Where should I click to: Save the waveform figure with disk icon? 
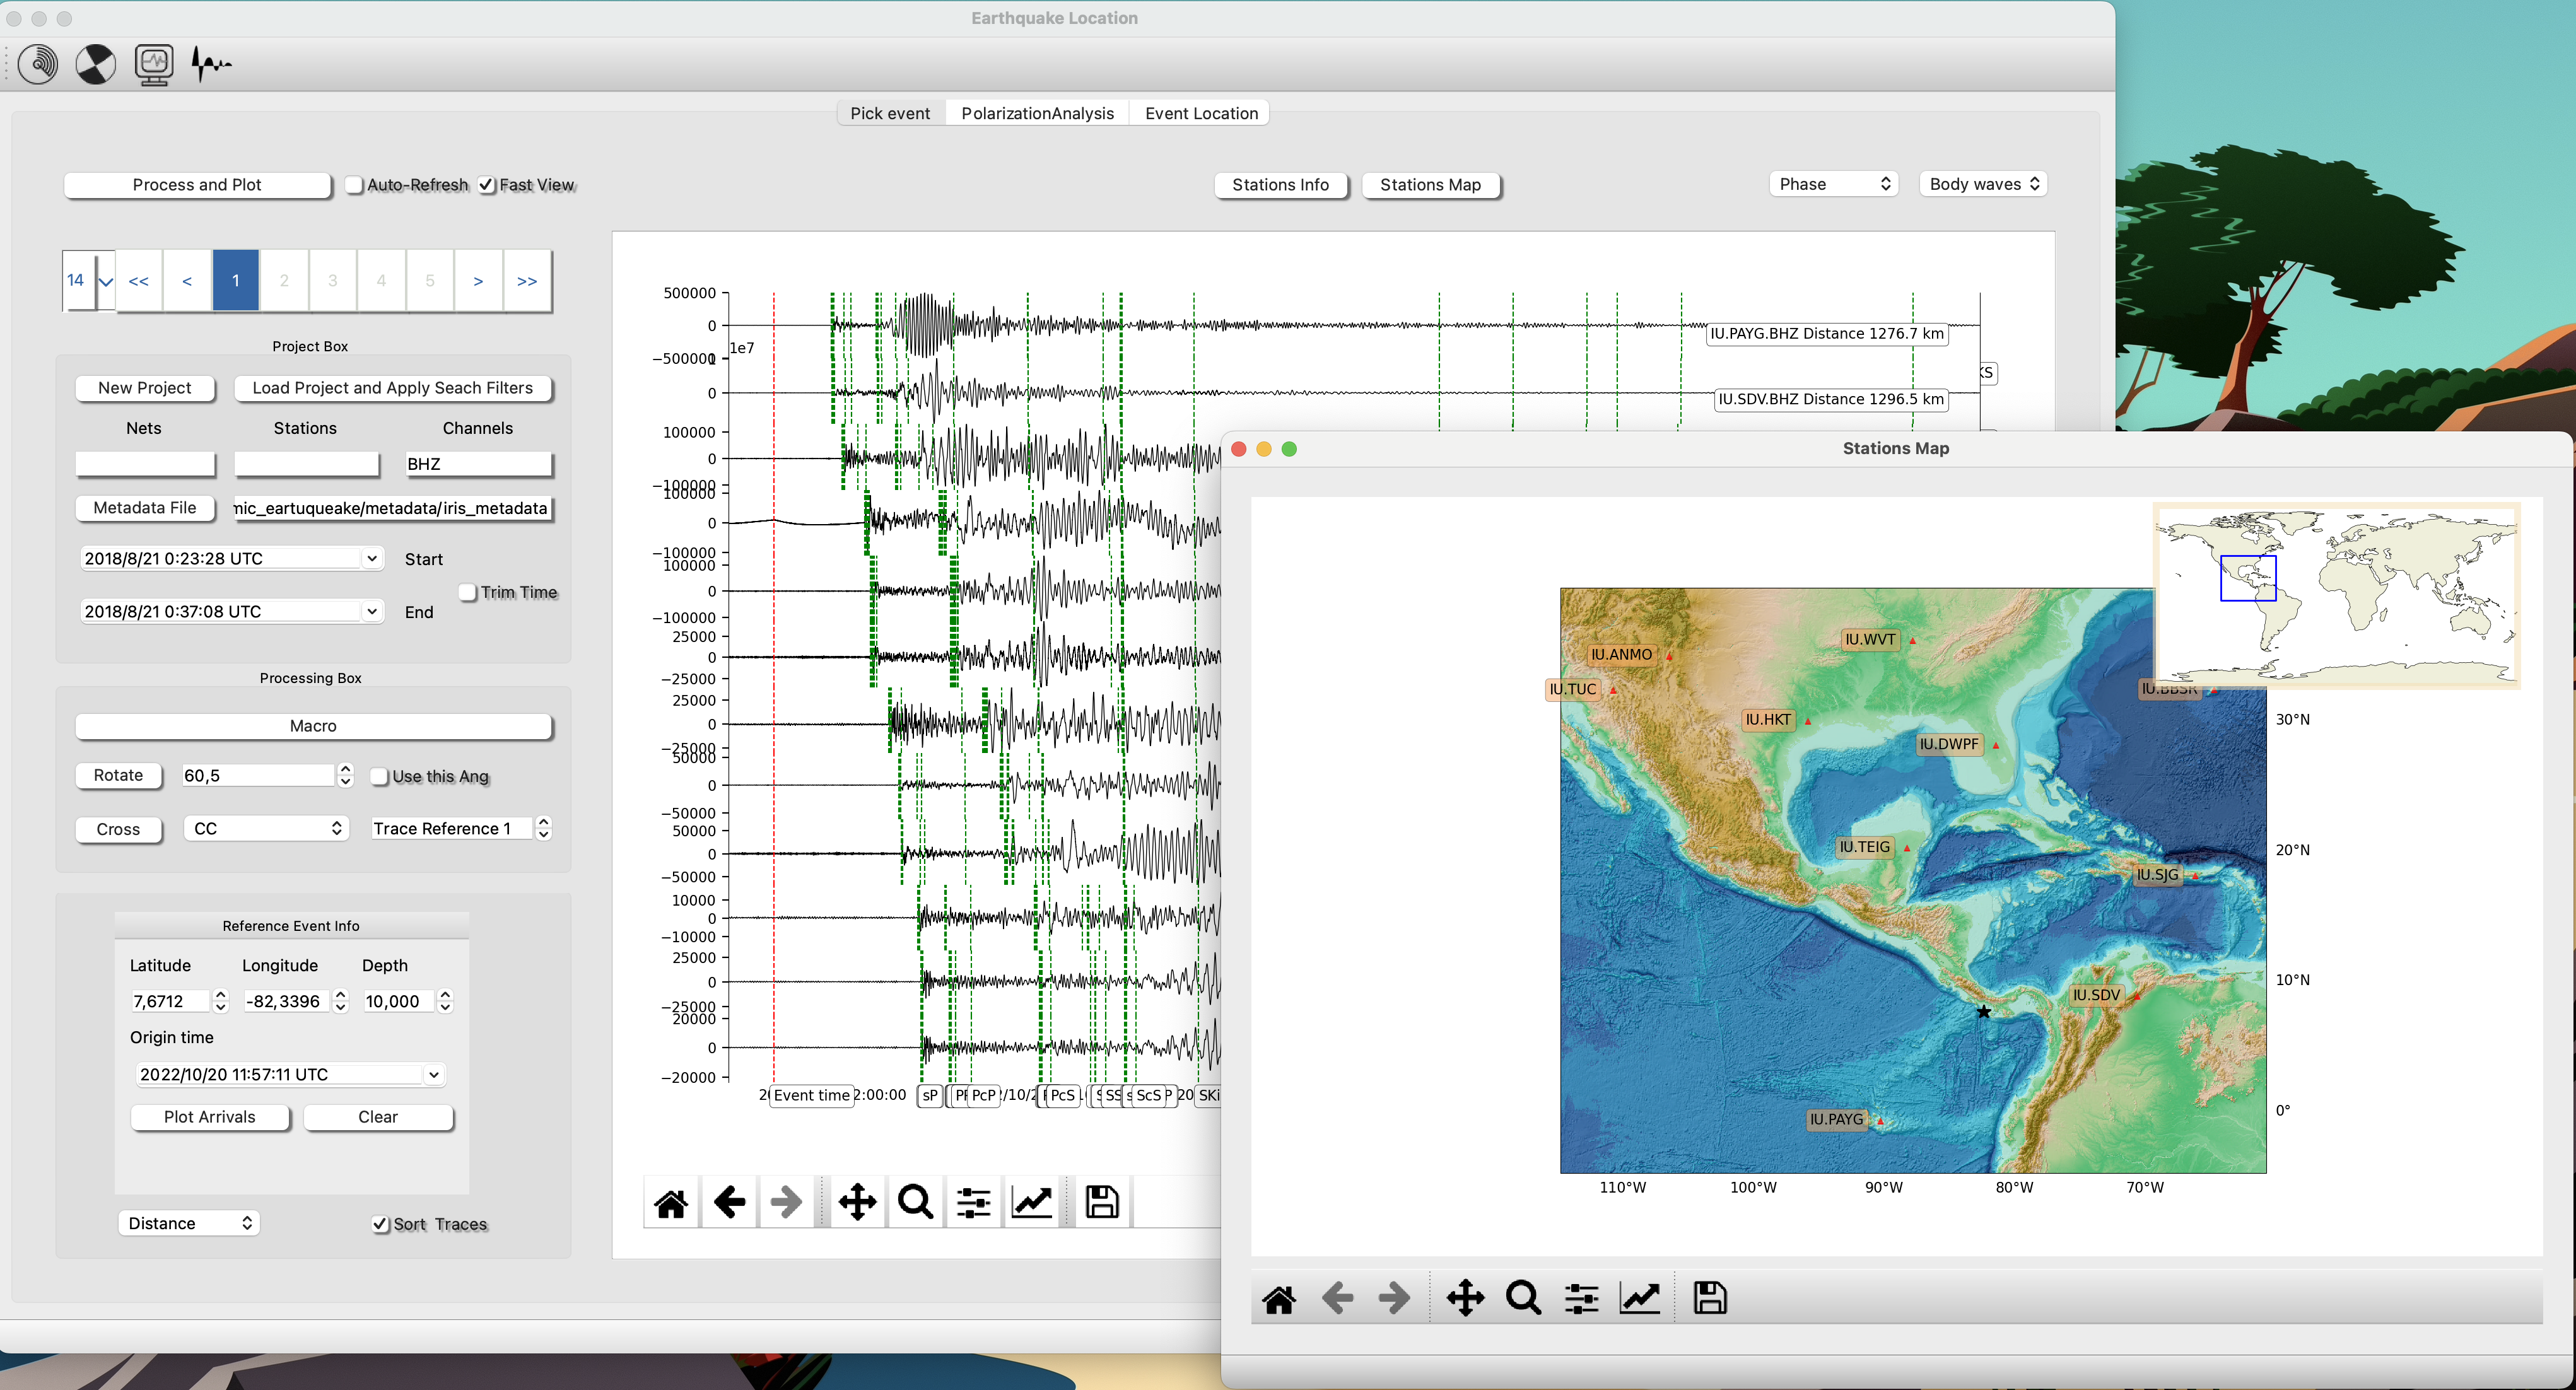1102,1202
